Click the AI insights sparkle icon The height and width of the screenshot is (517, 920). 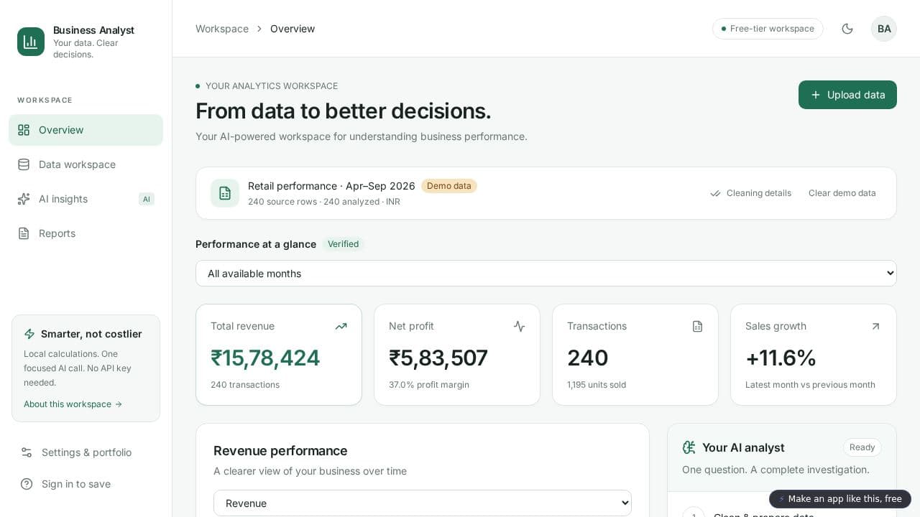coord(24,199)
